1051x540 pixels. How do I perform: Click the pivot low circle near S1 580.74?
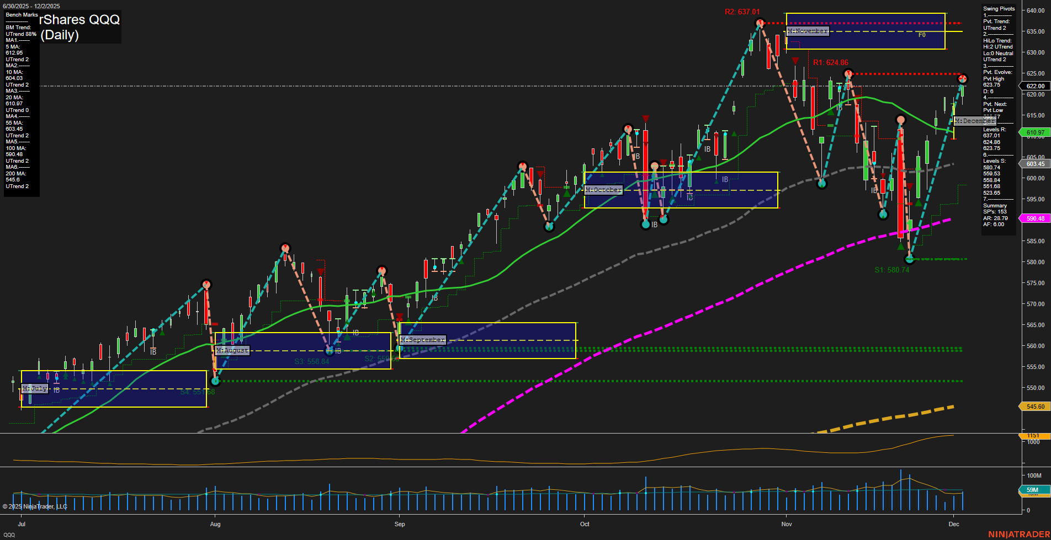(x=909, y=259)
